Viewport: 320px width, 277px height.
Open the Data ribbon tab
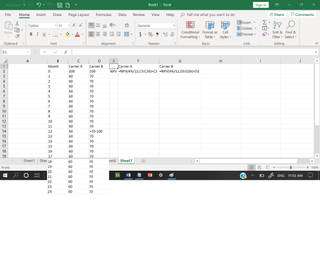122,15
